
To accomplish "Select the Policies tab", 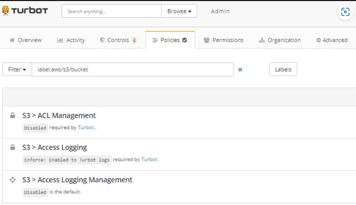I will click(x=170, y=40).
